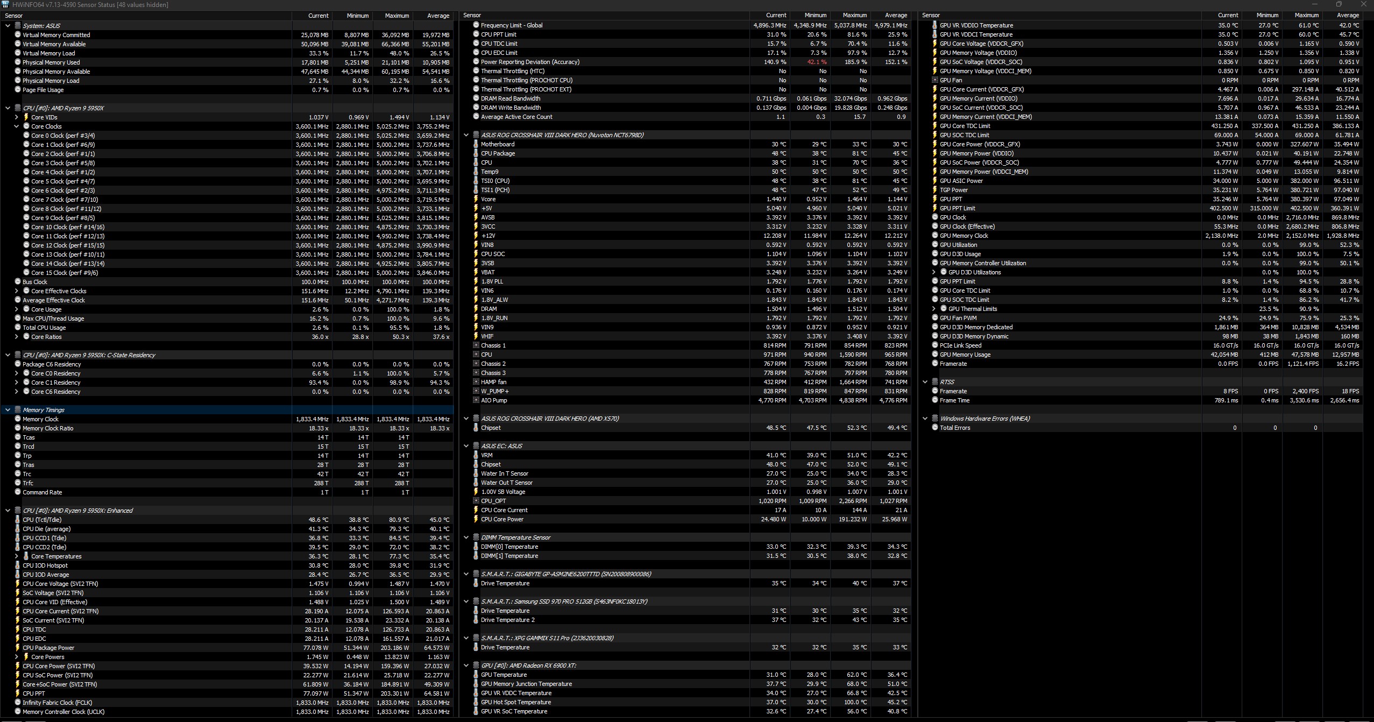
Task: Expand the Core VIDs node
Action: pos(16,117)
